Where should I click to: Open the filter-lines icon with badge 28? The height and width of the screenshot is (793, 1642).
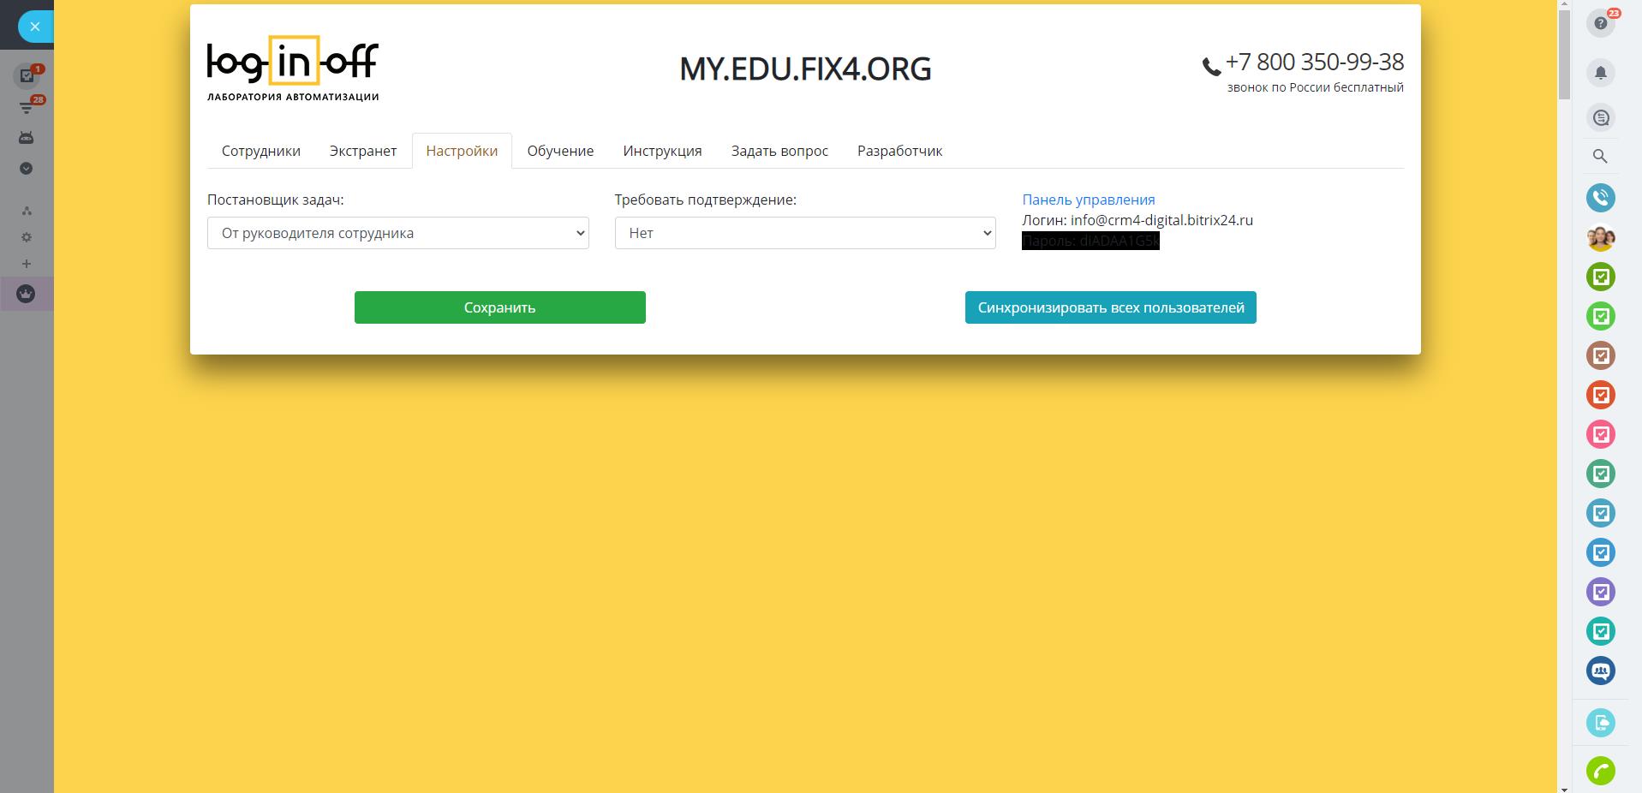pyautogui.click(x=27, y=107)
